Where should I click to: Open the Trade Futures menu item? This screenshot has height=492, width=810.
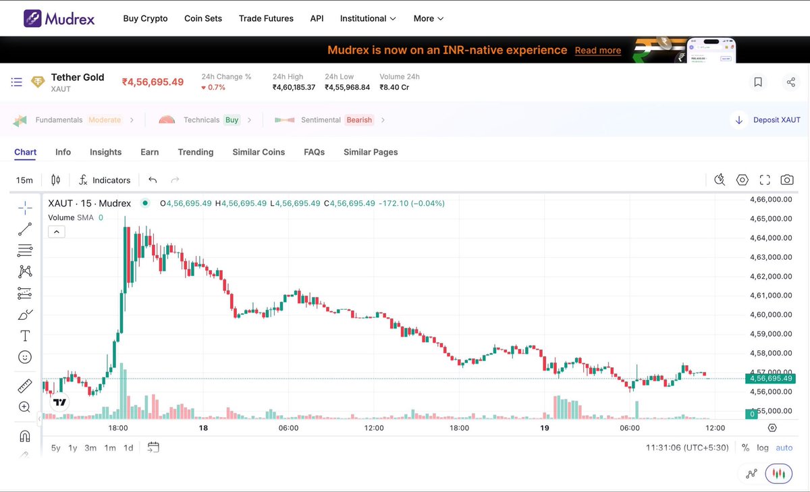[266, 18]
